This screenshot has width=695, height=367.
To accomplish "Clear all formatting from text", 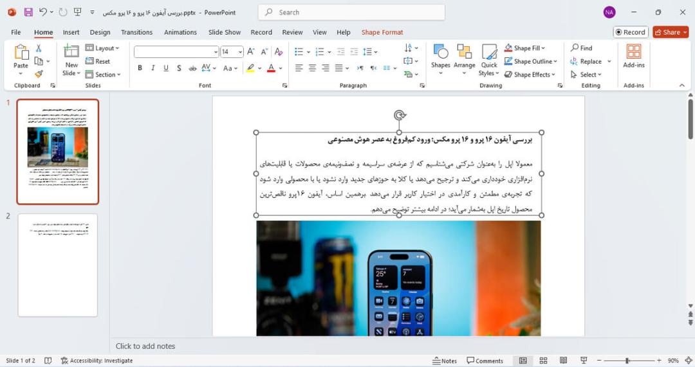I will point(279,52).
